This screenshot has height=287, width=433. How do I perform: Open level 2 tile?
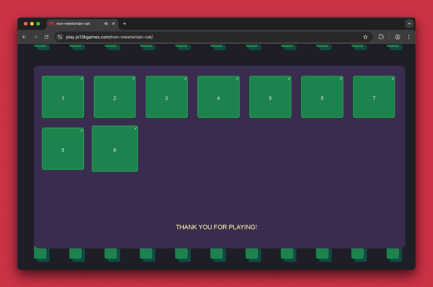[115, 97]
